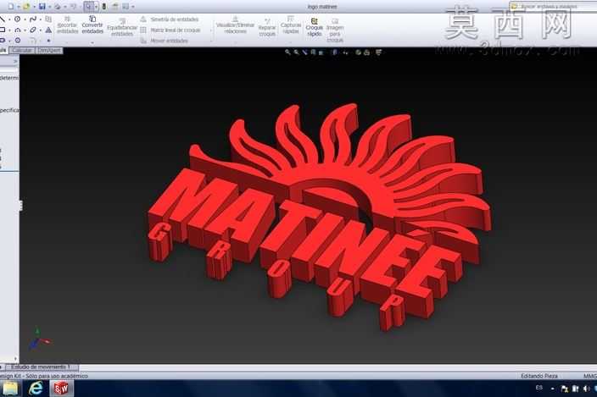The image size is (597, 397).
Task: Click the ES language indicator in the tray
Action: [x=539, y=388]
